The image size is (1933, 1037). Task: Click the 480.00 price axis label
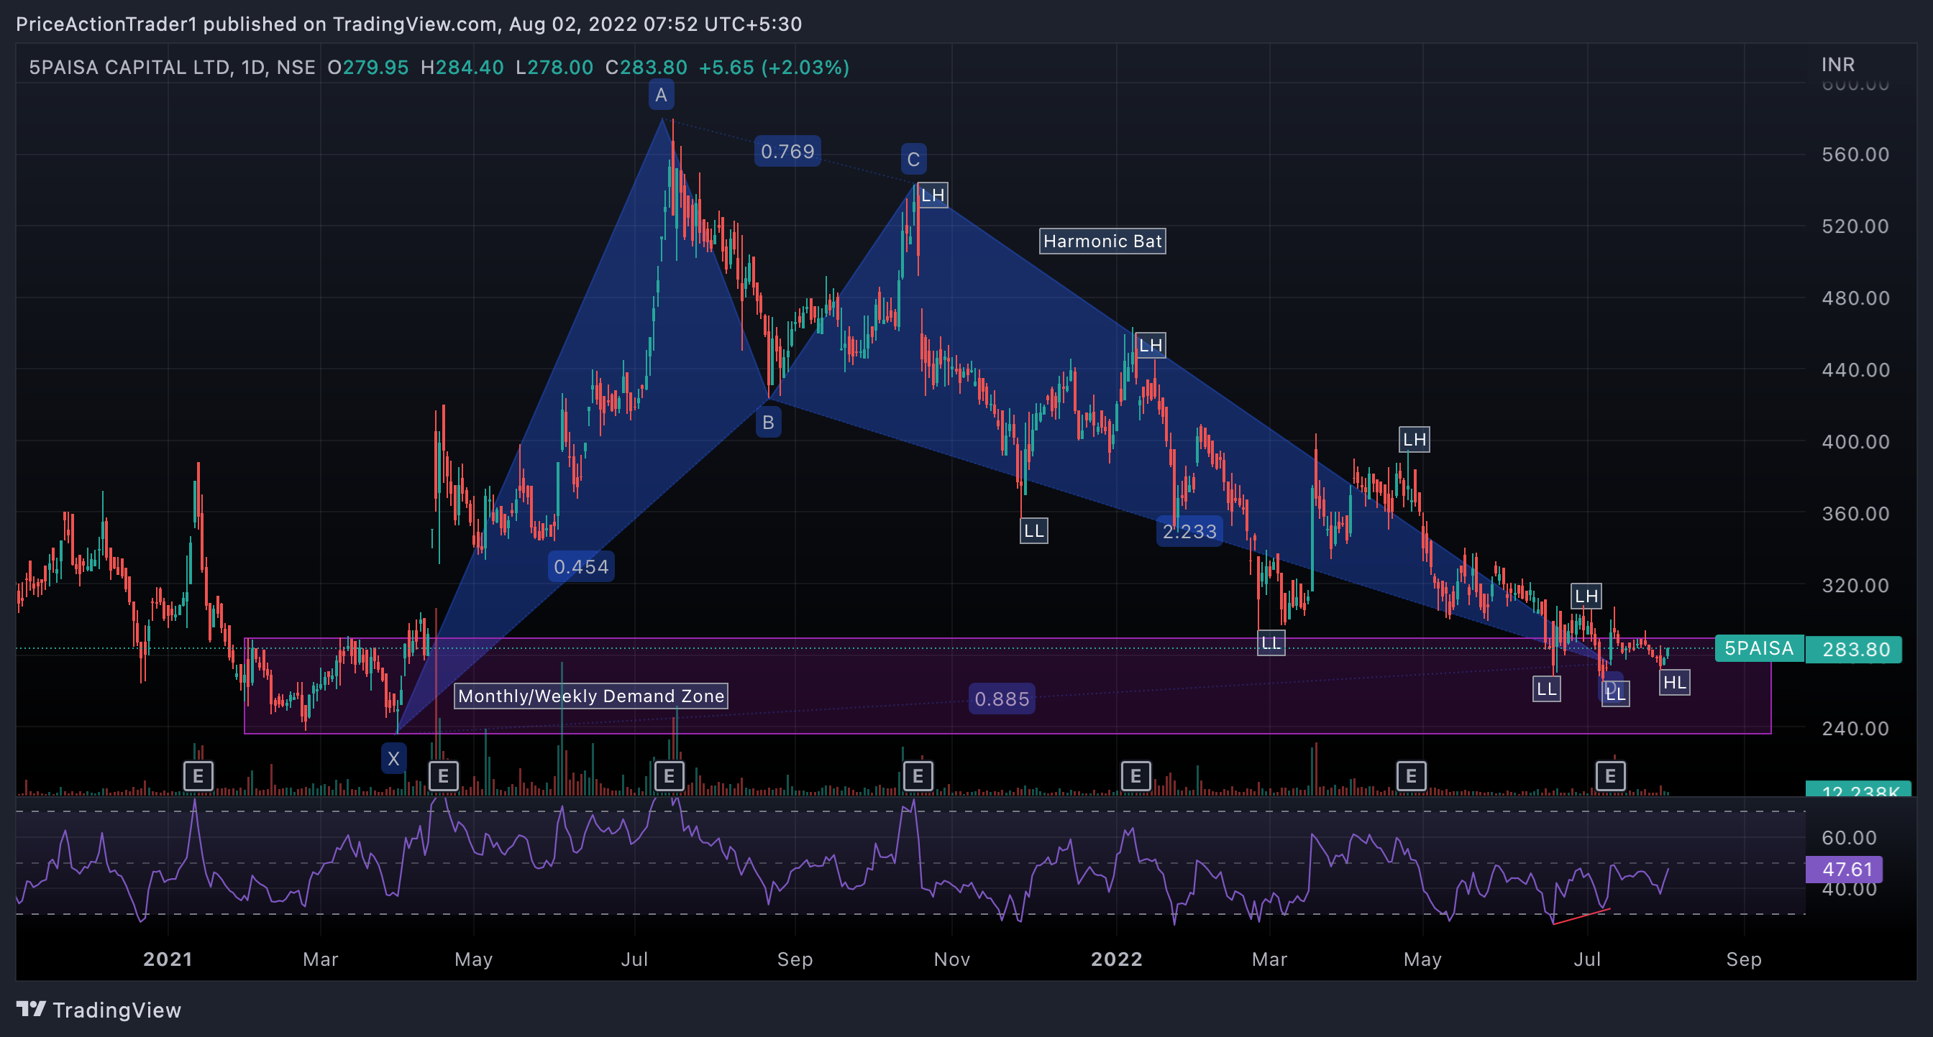point(1856,298)
